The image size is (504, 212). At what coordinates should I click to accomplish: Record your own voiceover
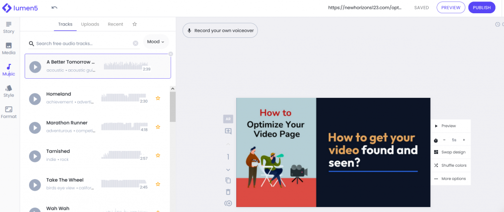pyautogui.click(x=220, y=30)
